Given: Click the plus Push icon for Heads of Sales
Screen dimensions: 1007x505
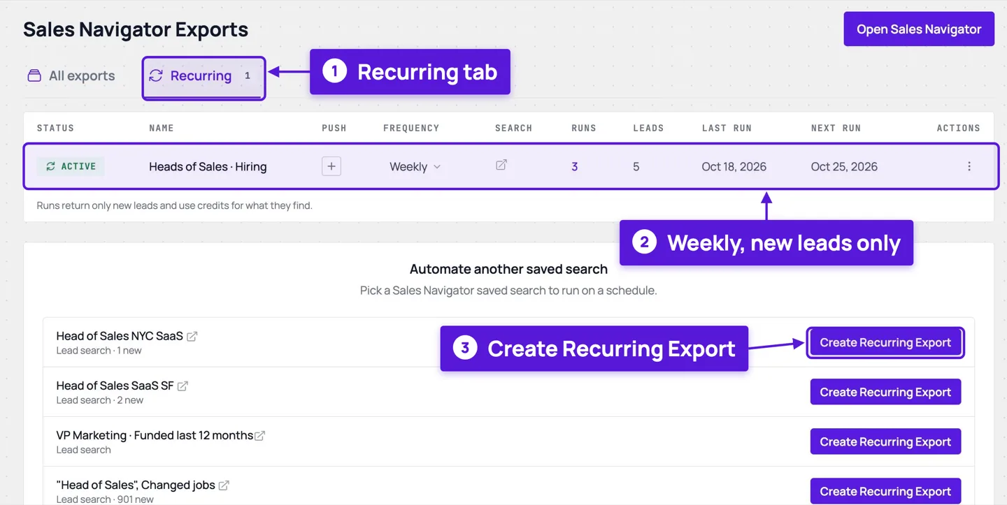Looking at the screenshot, I should pos(331,166).
